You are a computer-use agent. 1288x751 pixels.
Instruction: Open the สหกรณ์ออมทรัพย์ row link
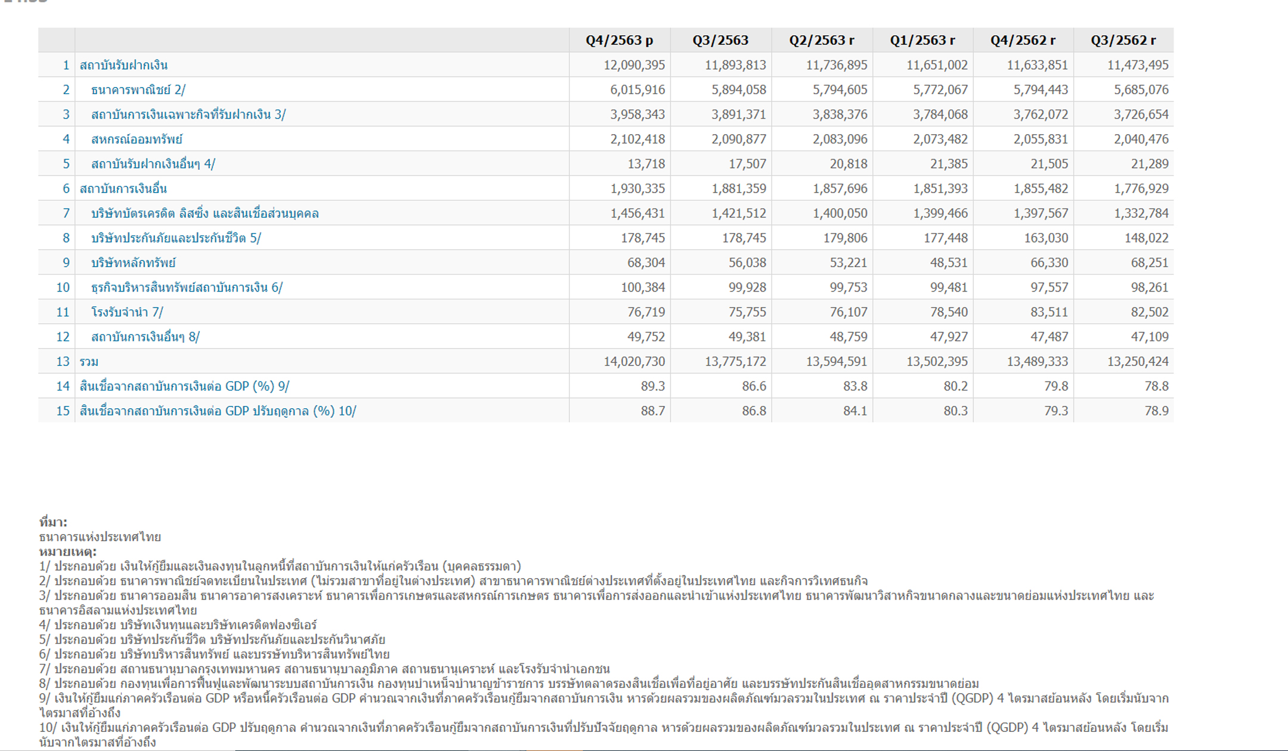137,139
